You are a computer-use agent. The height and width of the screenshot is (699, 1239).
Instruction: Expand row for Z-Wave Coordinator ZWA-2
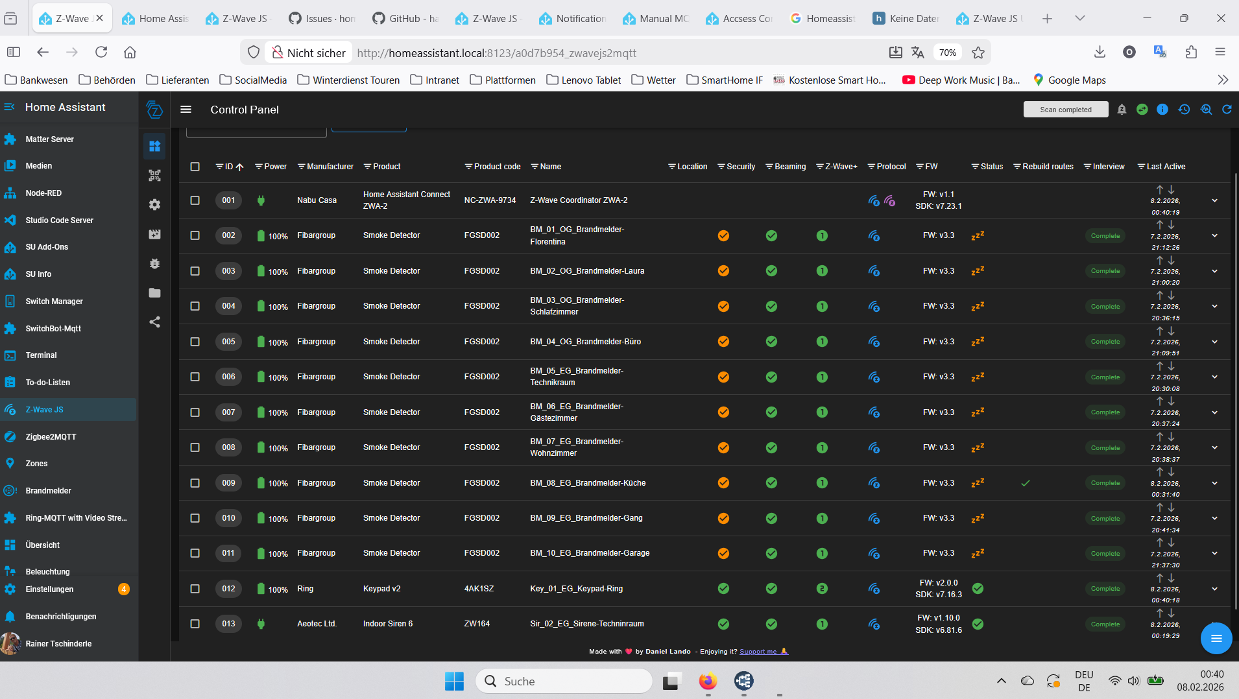pos(1214,200)
